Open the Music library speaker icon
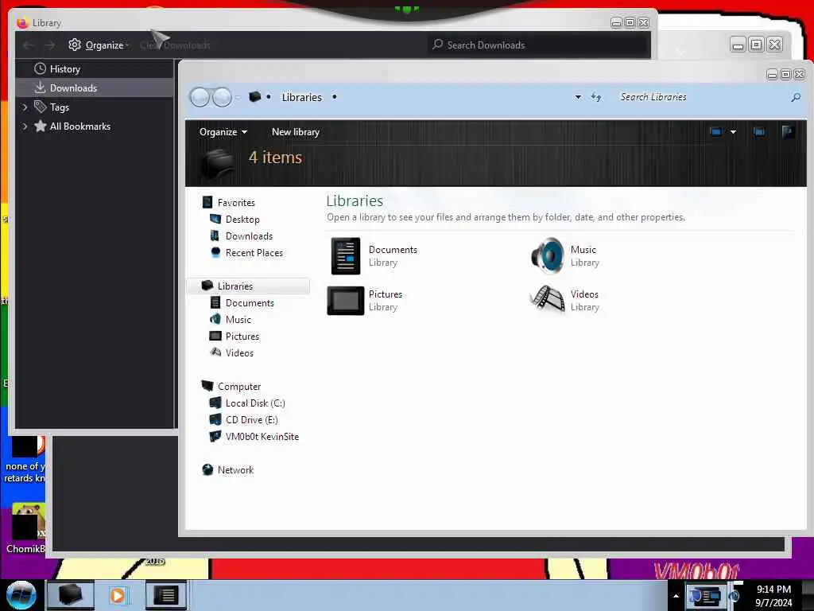 pos(547,255)
